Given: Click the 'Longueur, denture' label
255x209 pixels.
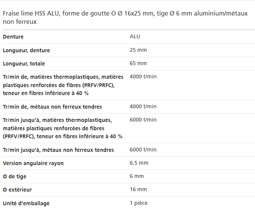Looking at the screenshot, I should tap(26, 50).
